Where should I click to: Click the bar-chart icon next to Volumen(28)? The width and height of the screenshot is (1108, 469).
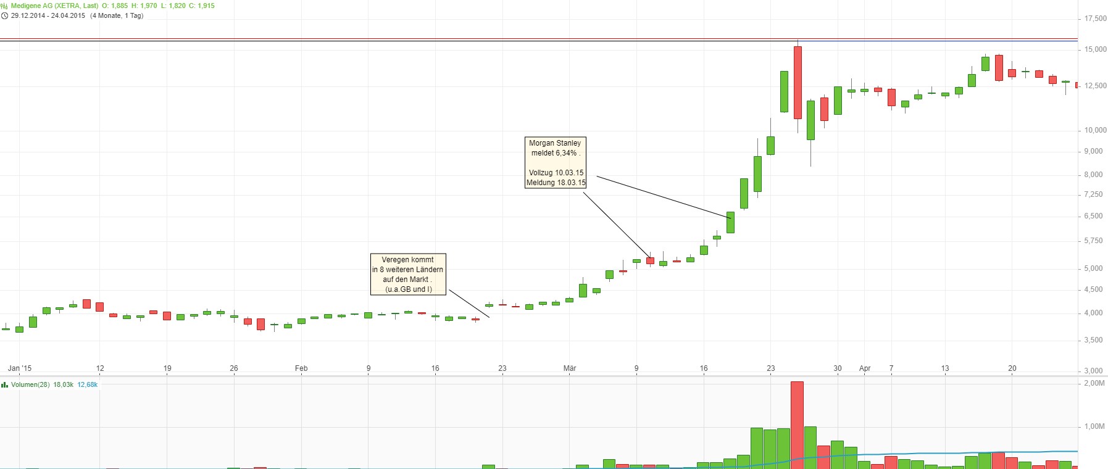point(4,384)
